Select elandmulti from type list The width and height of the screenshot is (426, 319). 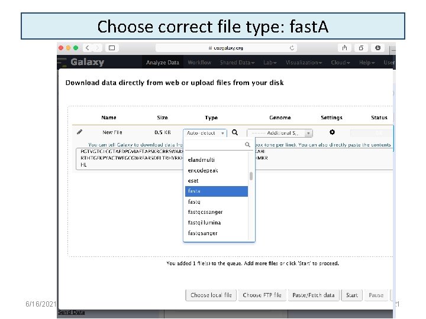click(x=217, y=159)
